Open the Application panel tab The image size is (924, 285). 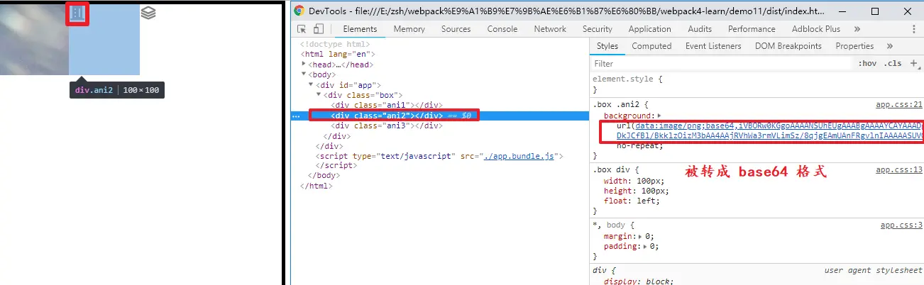click(649, 29)
